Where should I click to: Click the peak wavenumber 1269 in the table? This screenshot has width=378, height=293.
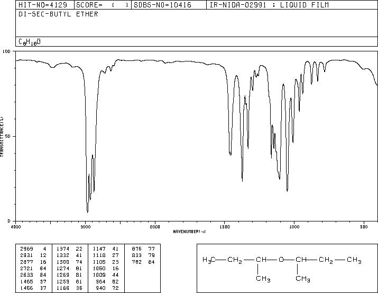coord(63,275)
